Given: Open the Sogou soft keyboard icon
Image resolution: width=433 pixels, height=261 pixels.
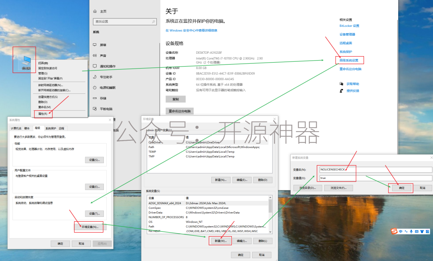Looking at the screenshot, I should pos(417,231).
